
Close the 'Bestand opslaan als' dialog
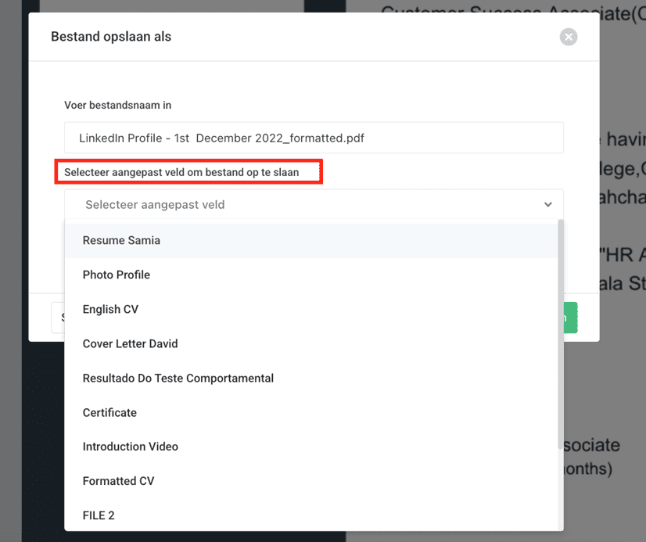pos(569,37)
